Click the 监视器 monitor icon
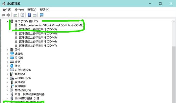 coord(12,58)
